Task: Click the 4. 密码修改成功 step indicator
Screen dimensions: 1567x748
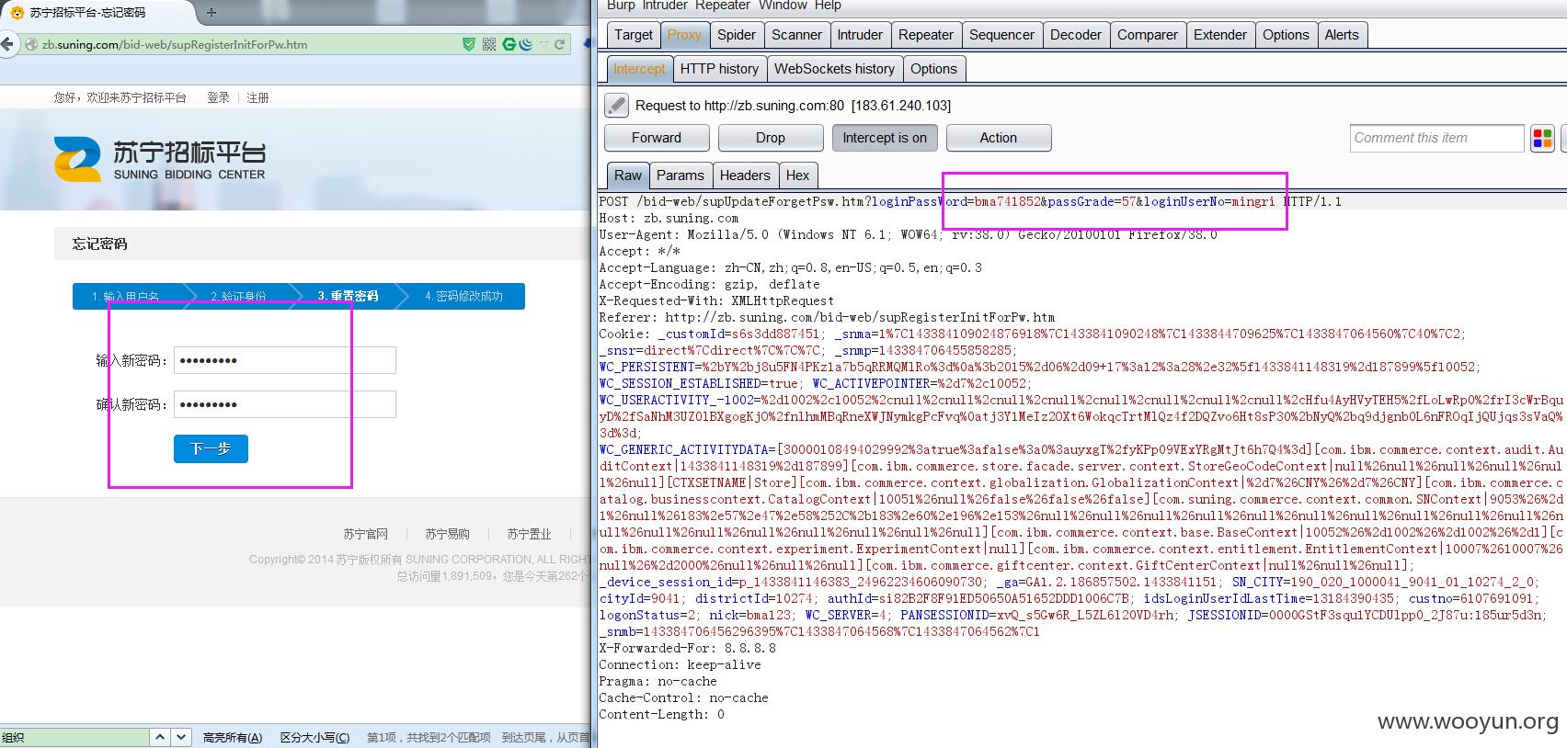Action: 464,296
